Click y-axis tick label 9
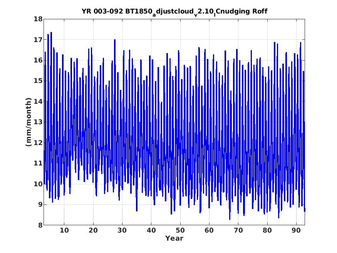This screenshot has height=253, width=337. click(x=40, y=204)
